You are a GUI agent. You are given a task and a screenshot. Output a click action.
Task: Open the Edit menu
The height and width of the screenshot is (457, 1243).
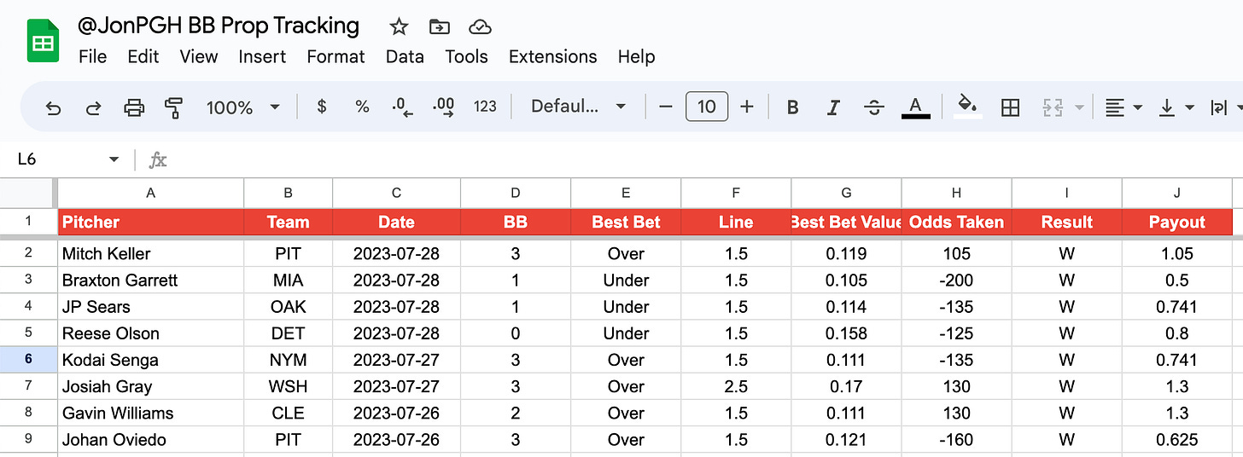tap(143, 56)
